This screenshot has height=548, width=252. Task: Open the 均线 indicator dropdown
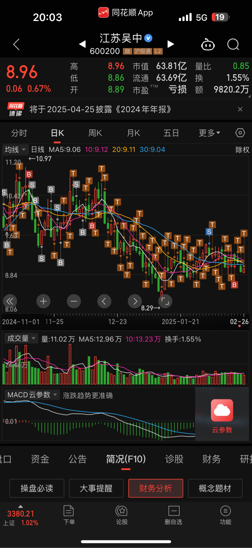pyautogui.click(x=15, y=149)
